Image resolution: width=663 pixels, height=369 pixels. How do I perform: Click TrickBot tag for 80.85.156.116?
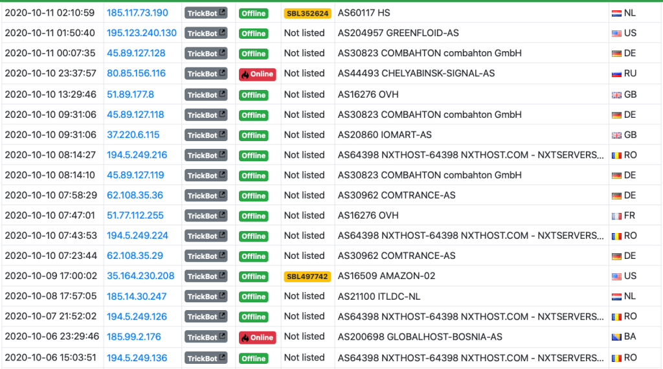click(x=206, y=74)
